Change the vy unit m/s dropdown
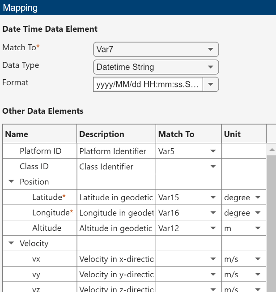Image resolution: width=276 pixels, height=292 pixels. [x=257, y=275]
